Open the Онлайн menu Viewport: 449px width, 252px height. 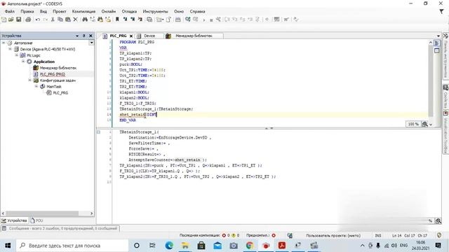109,12
